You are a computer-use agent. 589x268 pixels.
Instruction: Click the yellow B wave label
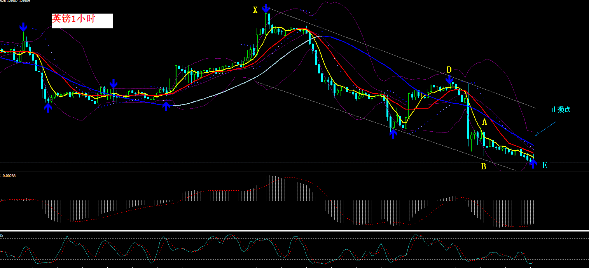coord(483,167)
